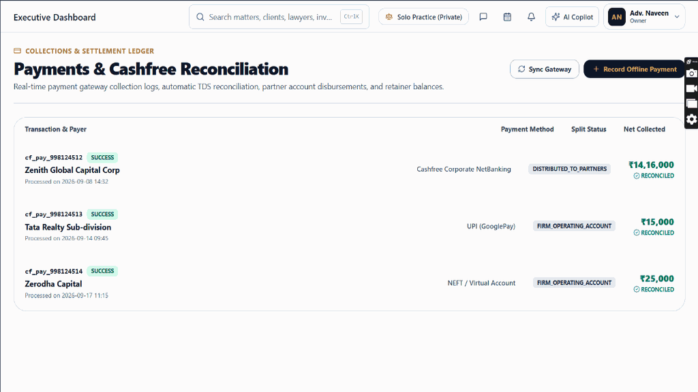
Task: Click the SUCCESS badge for Tata Realty
Action: (102, 214)
